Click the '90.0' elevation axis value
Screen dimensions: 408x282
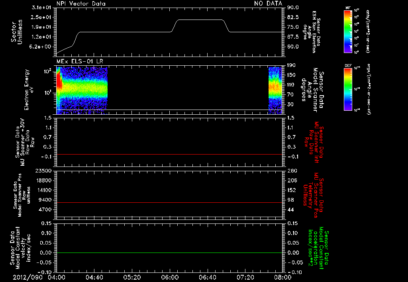coord(293,8)
